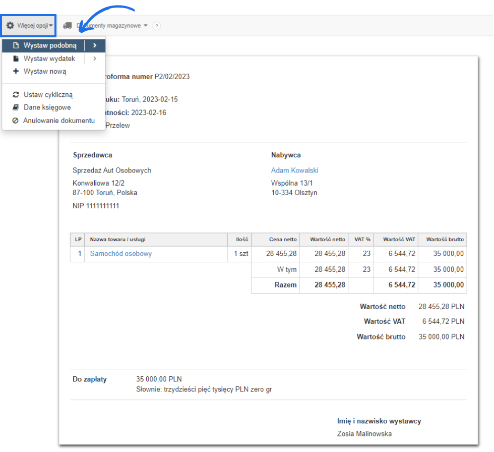Viewport: 494px width, 452px height.
Task: Select the Dane księgowe menu label
Action: pyautogui.click(x=47, y=107)
